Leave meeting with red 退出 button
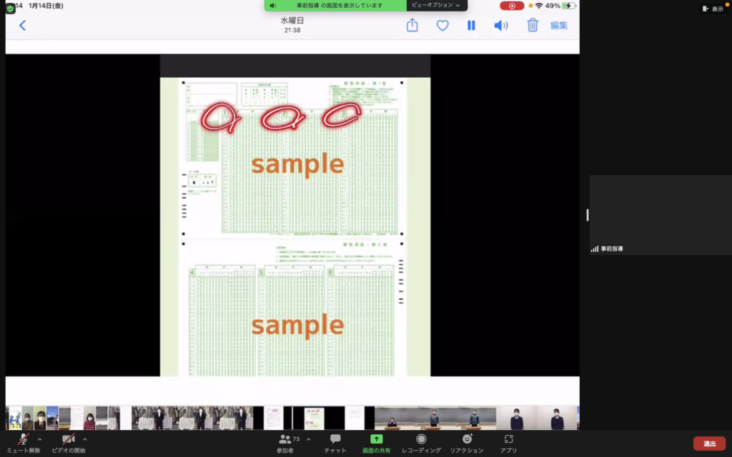Viewport: 732px width, 457px height. point(709,443)
